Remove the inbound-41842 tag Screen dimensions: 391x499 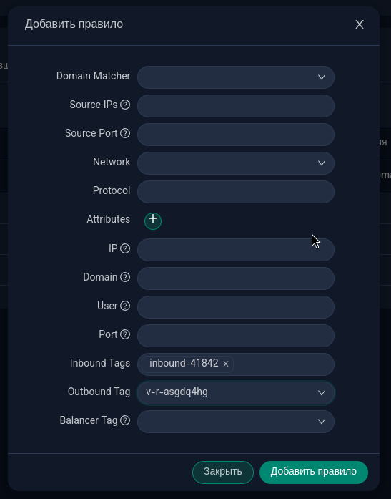225,364
